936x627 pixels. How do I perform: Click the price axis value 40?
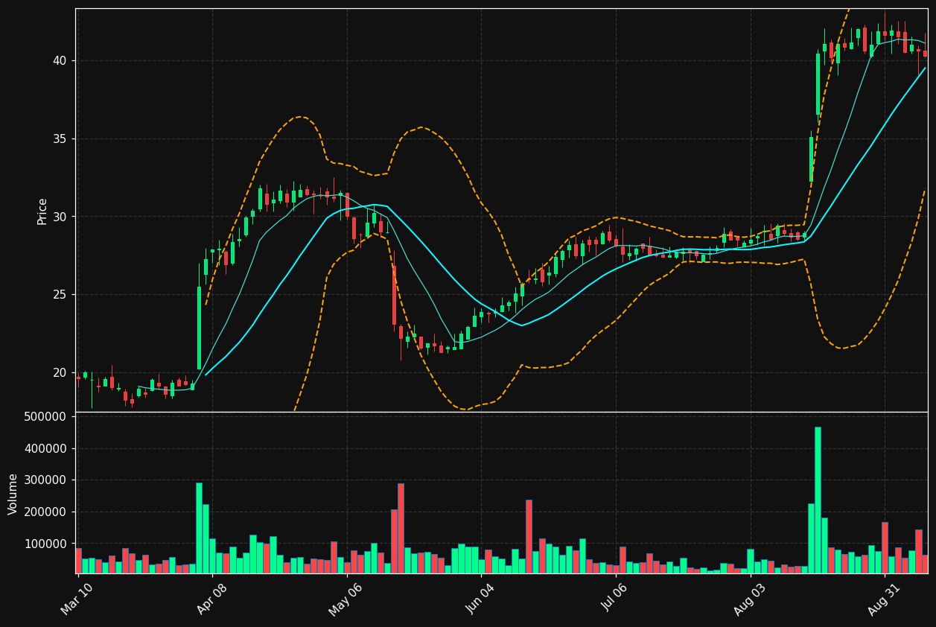click(59, 60)
